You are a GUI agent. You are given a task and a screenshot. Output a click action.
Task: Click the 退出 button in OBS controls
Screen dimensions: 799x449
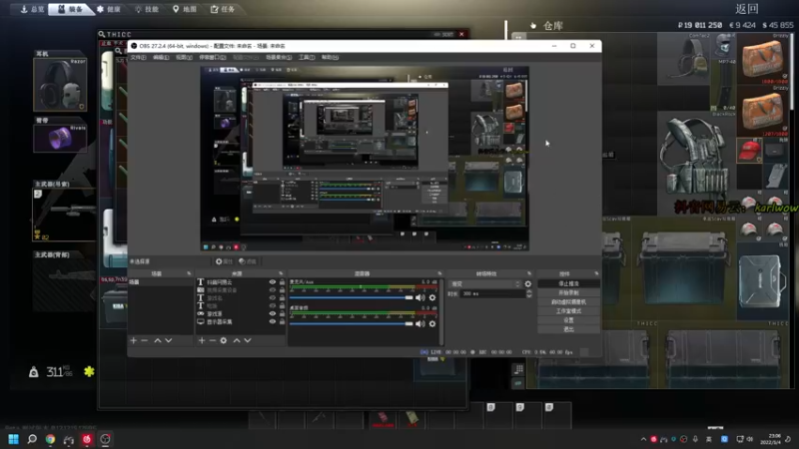(x=568, y=329)
